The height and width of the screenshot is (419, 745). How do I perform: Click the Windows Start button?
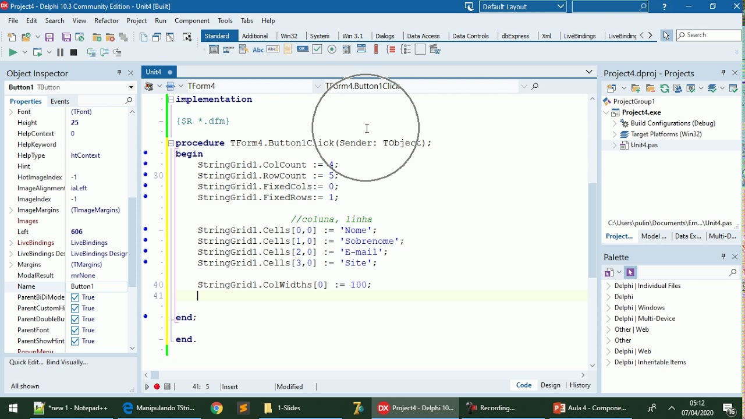click(x=13, y=408)
